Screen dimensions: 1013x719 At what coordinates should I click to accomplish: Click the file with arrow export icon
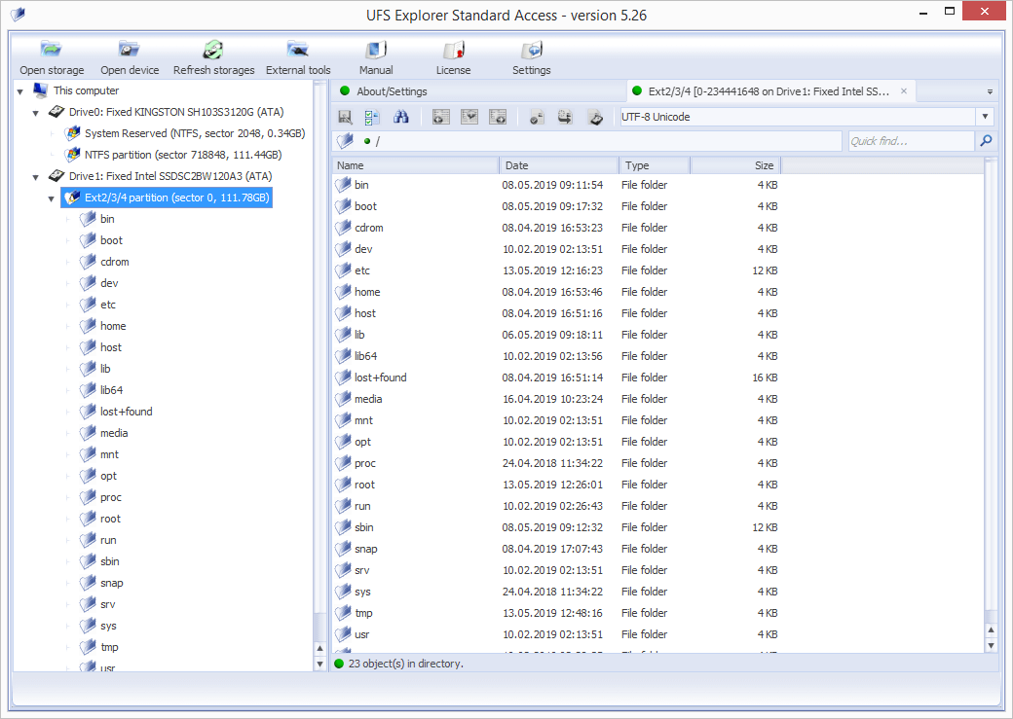(565, 117)
